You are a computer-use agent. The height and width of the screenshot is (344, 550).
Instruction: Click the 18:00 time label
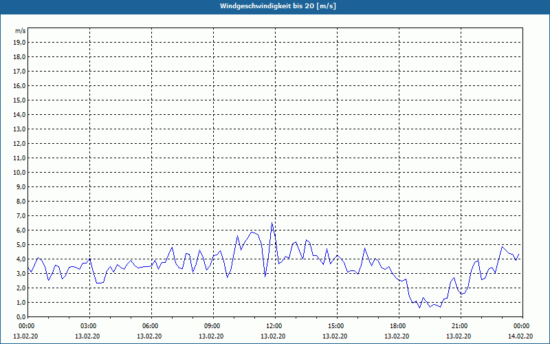399,326
